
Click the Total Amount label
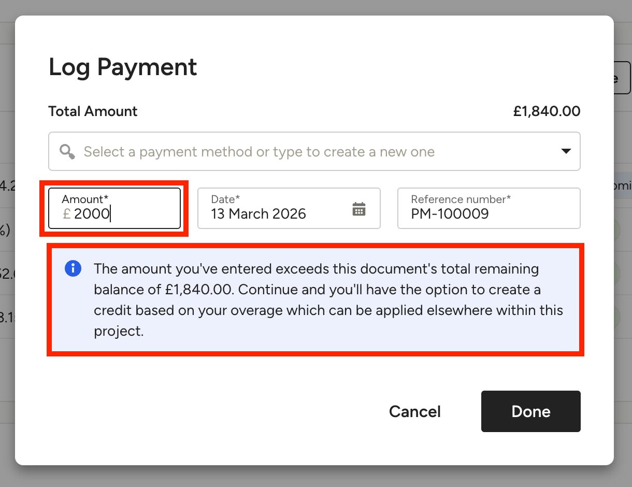tap(93, 111)
